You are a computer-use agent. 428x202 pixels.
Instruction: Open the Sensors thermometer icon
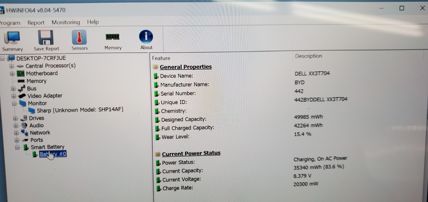[x=79, y=37]
